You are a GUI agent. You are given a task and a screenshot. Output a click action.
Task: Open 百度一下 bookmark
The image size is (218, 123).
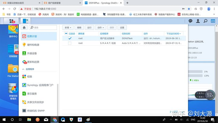(x=25, y=14)
